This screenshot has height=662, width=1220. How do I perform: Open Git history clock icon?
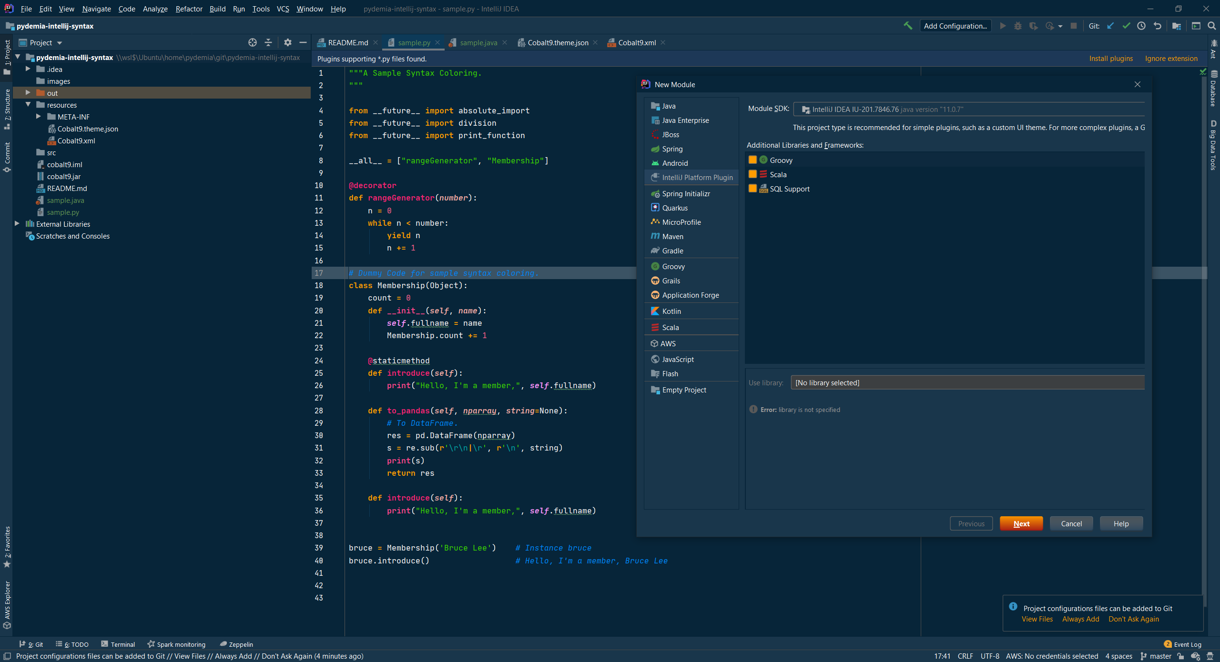(x=1141, y=26)
